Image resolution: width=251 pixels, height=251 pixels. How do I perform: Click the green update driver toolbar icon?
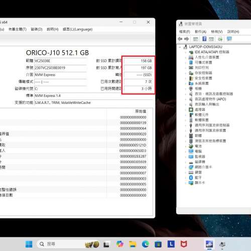(x=220, y=39)
